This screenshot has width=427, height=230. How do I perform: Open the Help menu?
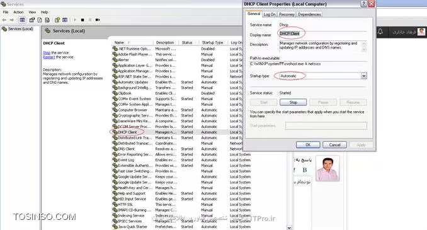(44, 12)
